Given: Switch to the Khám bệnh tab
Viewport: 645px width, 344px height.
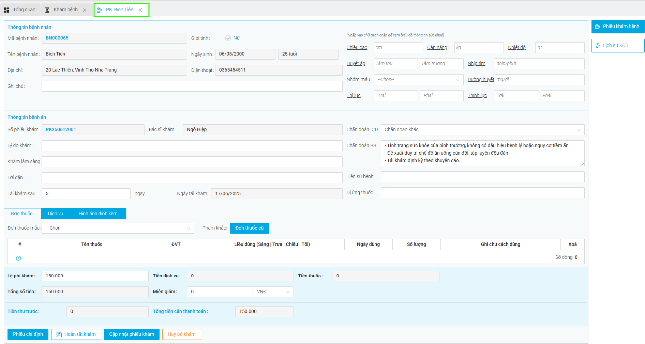Looking at the screenshot, I should pyautogui.click(x=66, y=10).
